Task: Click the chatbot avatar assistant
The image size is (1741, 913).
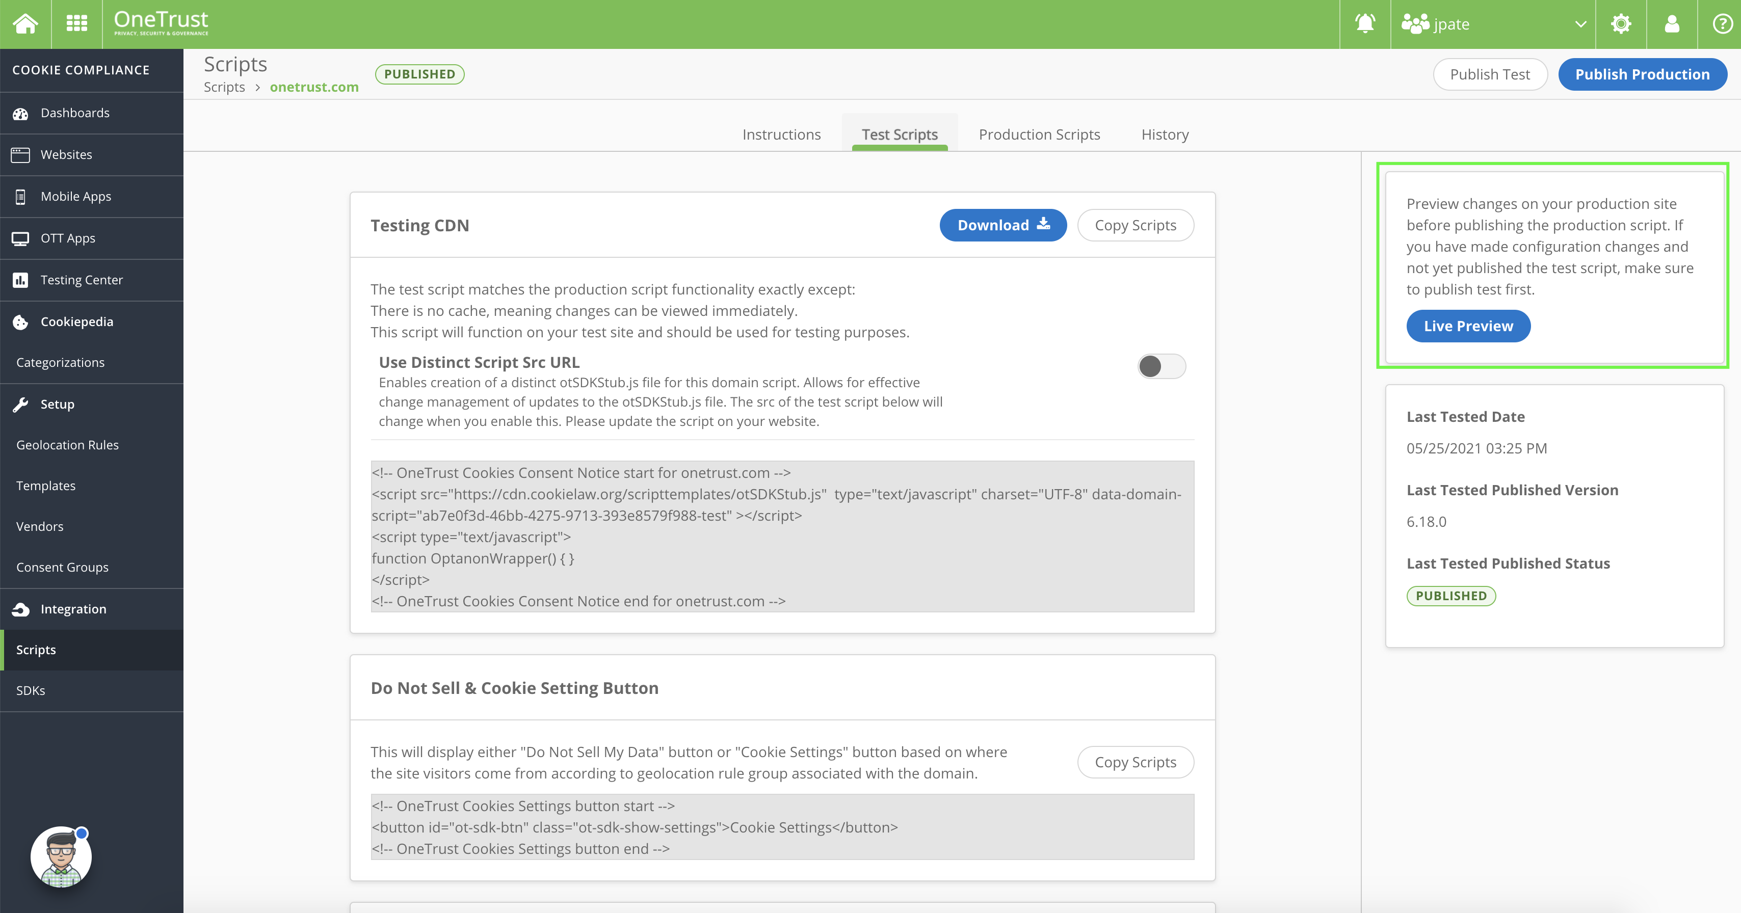Action: click(x=61, y=856)
